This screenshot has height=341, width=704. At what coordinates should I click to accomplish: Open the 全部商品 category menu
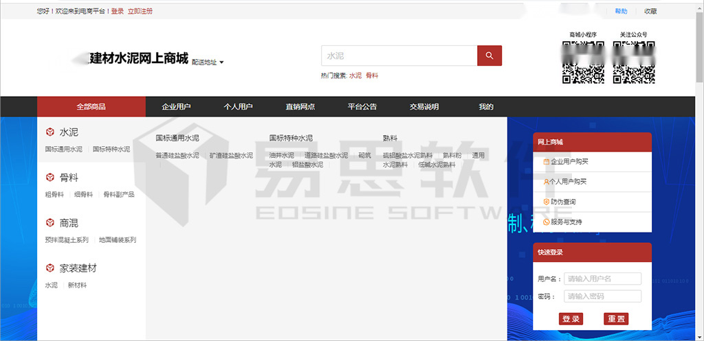click(x=91, y=106)
